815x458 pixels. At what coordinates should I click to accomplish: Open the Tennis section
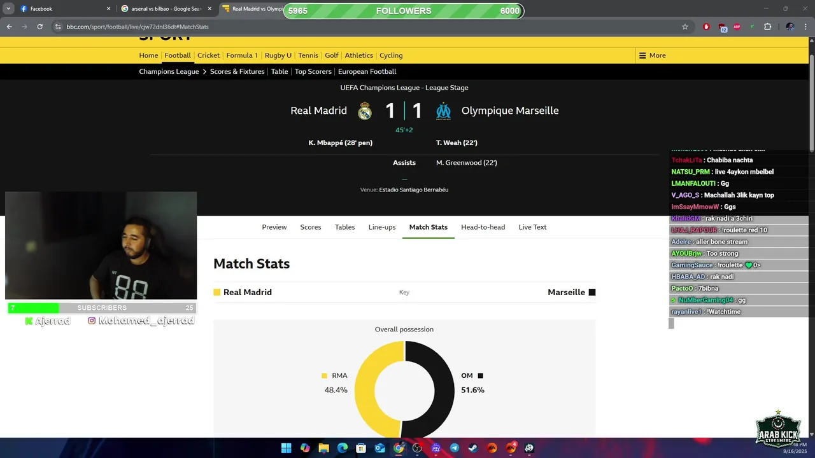[x=308, y=55]
